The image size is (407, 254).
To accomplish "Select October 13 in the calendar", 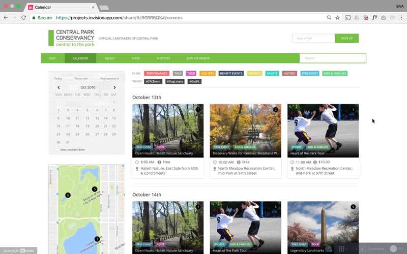I will click(97, 118).
